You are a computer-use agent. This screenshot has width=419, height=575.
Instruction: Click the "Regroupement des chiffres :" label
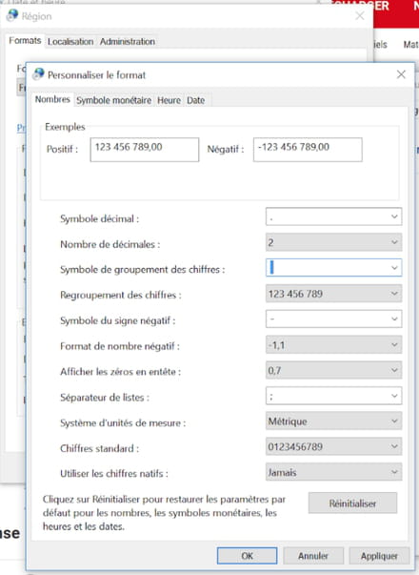[121, 296]
